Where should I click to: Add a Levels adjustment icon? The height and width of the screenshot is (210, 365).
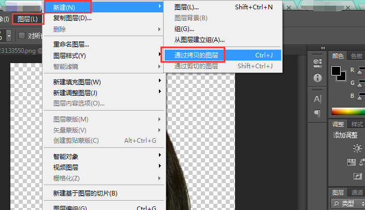352,162
